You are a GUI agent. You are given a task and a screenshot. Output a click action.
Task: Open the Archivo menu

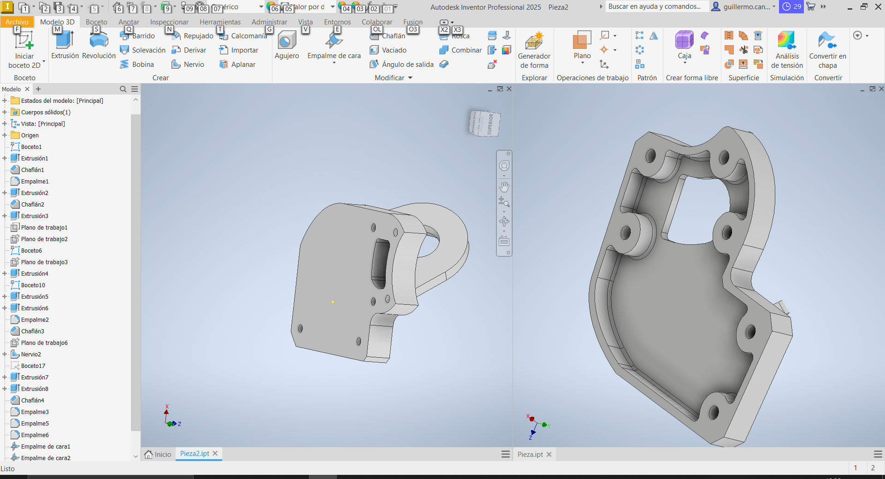point(17,22)
